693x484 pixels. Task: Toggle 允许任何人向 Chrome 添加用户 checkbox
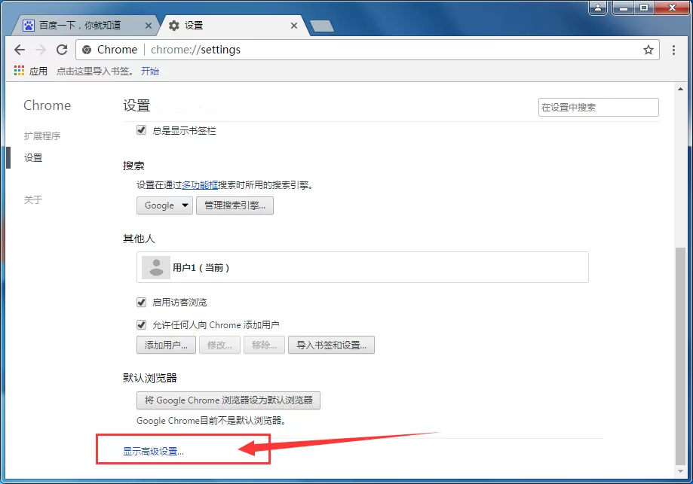pos(142,325)
